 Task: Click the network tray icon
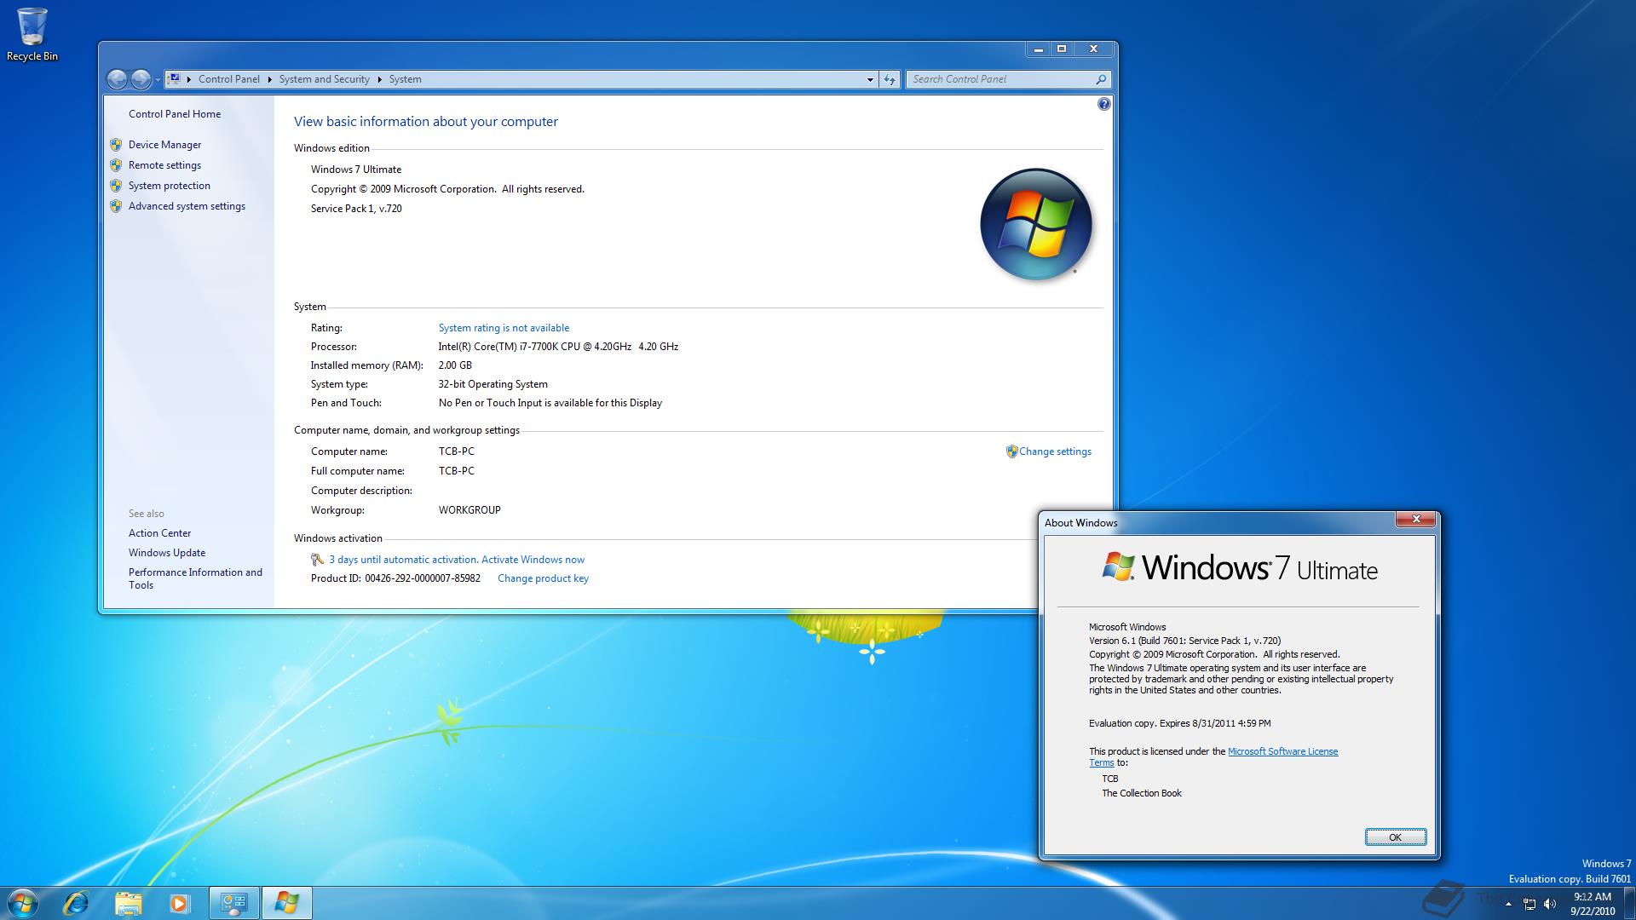point(1529,904)
